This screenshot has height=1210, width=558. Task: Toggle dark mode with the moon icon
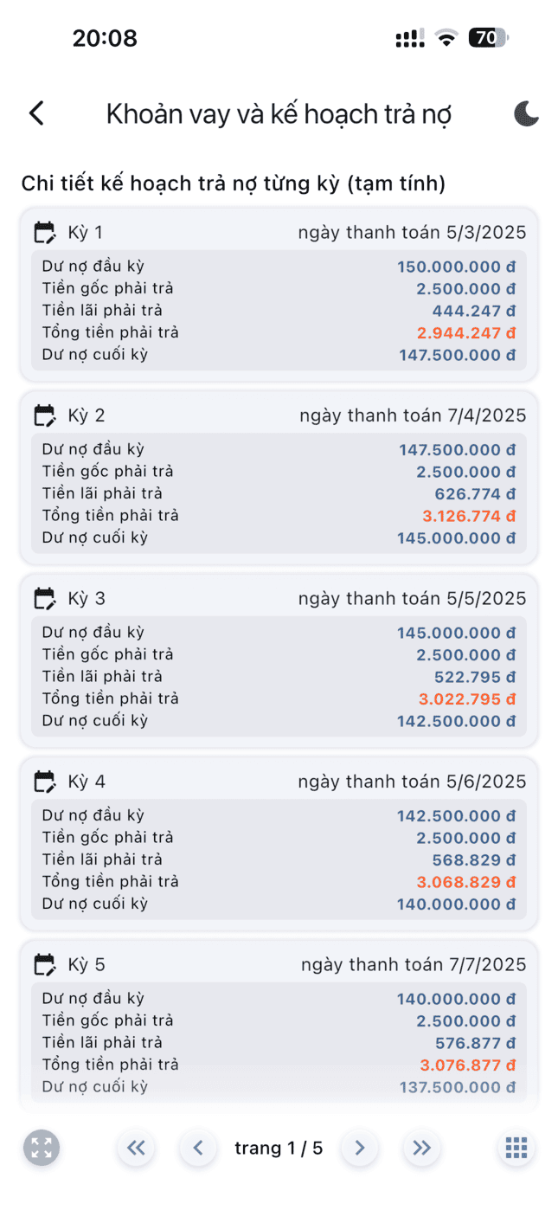526,113
